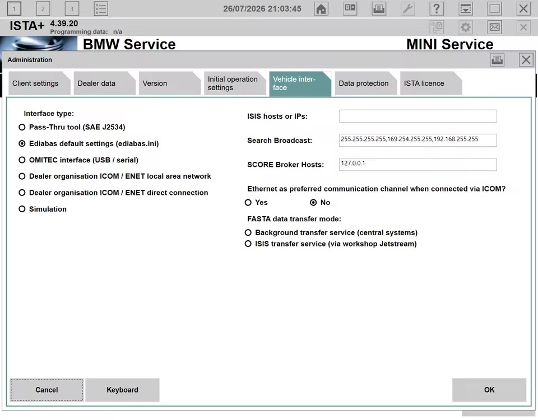Screen dimensions: 538x420
Task: Switch to Data protection tab
Action: tap(365, 83)
